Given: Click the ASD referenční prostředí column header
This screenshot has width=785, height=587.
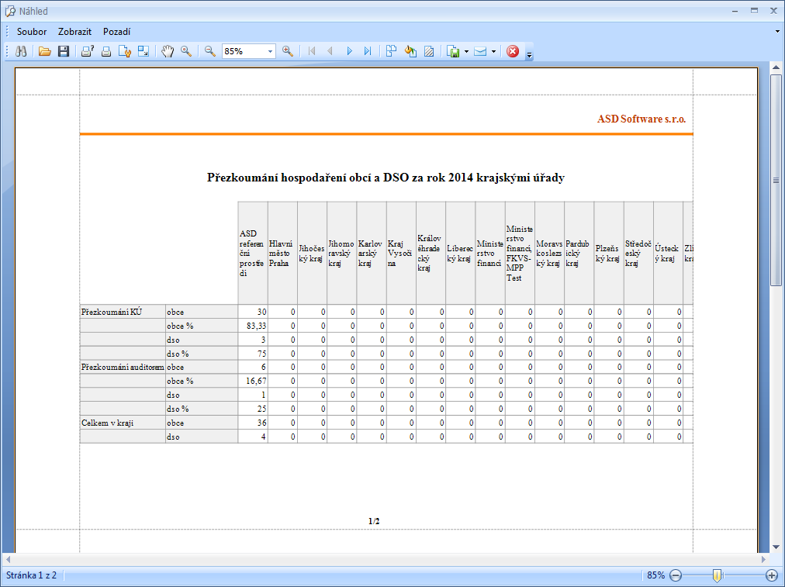Looking at the screenshot, I should [x=253, y=254].
